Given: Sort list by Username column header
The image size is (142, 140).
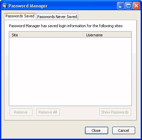Looking at the screenshot, I should [107, 35].
